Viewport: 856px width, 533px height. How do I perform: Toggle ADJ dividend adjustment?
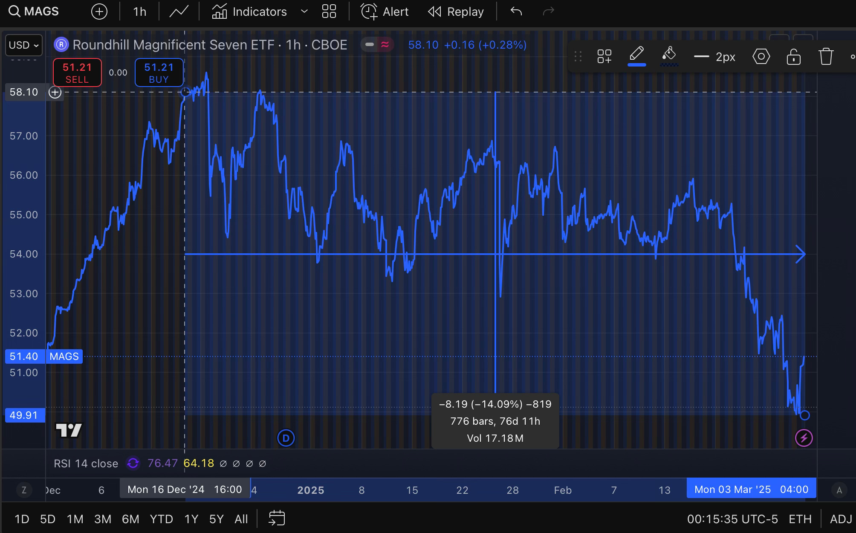point(841,519)
